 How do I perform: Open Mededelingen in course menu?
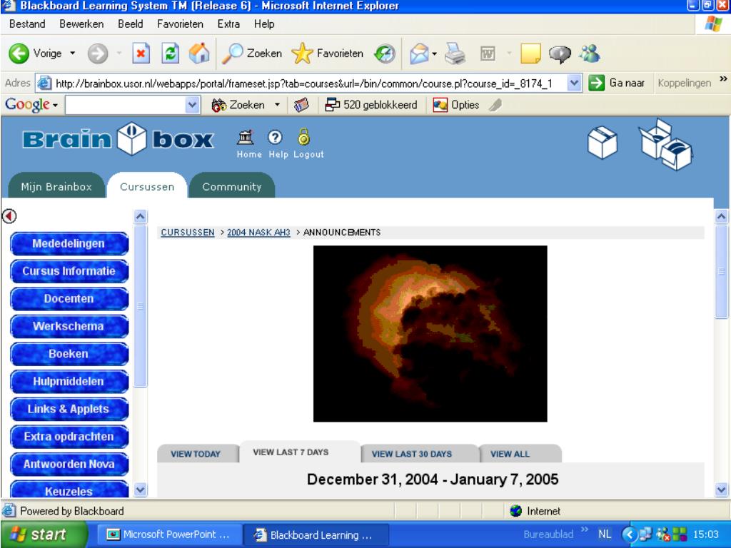tap(69, 244)
